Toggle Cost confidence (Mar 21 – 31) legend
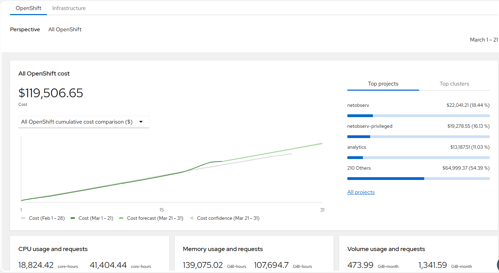 click(x=224, y=218)
